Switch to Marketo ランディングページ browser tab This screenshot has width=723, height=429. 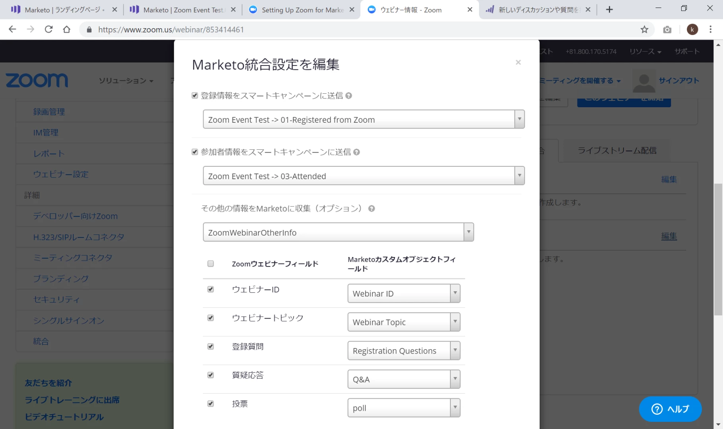point(64,10)
